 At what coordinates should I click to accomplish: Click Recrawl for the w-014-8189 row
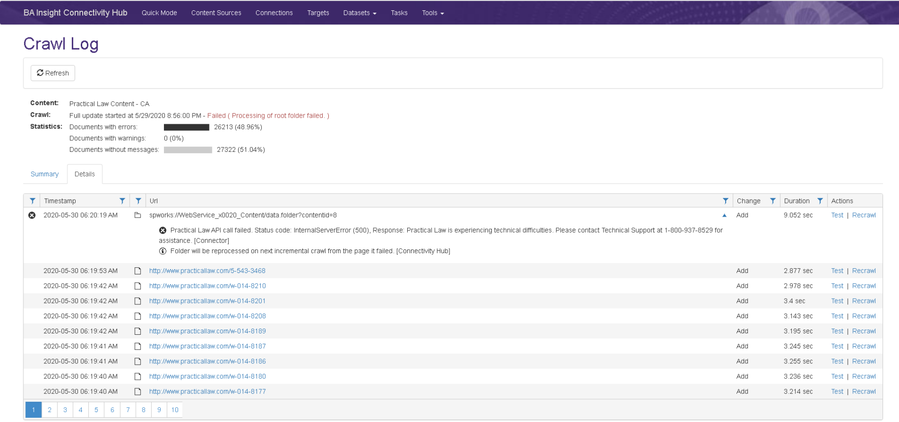[864, 331]
